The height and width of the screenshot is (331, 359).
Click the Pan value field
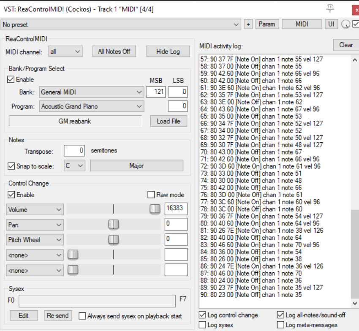(176, 224)
